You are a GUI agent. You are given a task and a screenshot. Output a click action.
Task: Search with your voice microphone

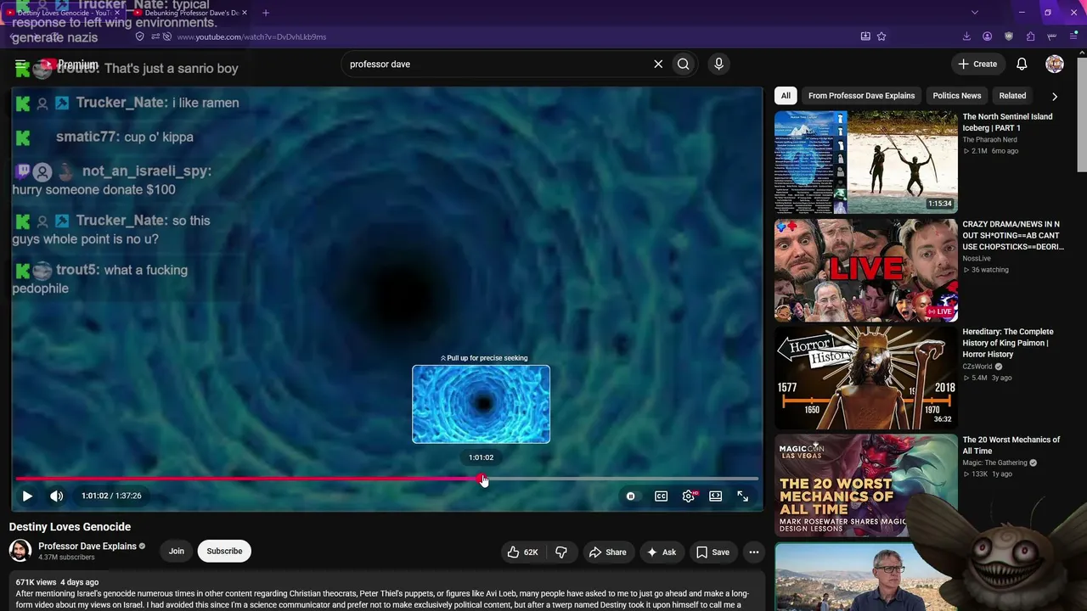tap(718, 64)
